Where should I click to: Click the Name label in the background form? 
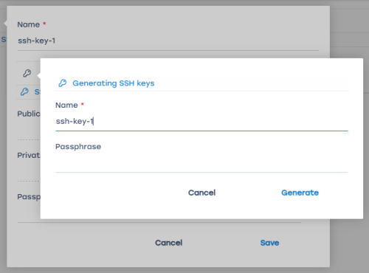pos(29,24)
